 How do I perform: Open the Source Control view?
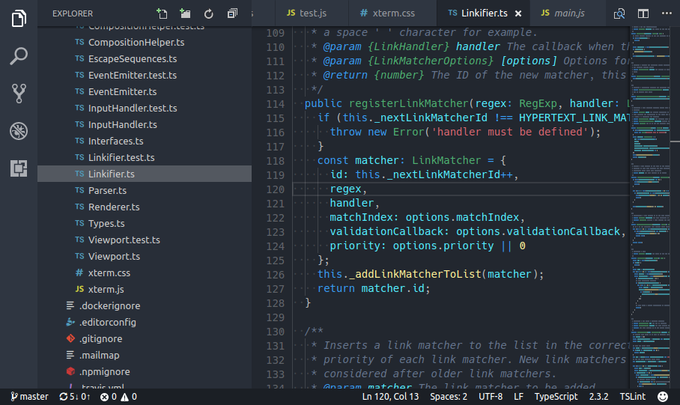pyautogui.click(x=19, y=94)
